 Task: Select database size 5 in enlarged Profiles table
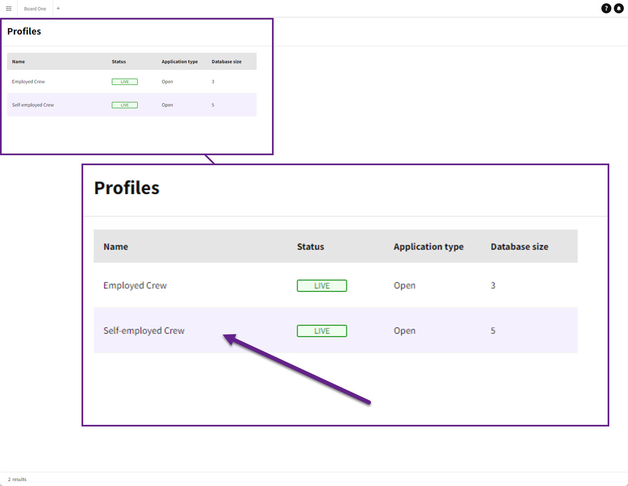tap(493, 331)
